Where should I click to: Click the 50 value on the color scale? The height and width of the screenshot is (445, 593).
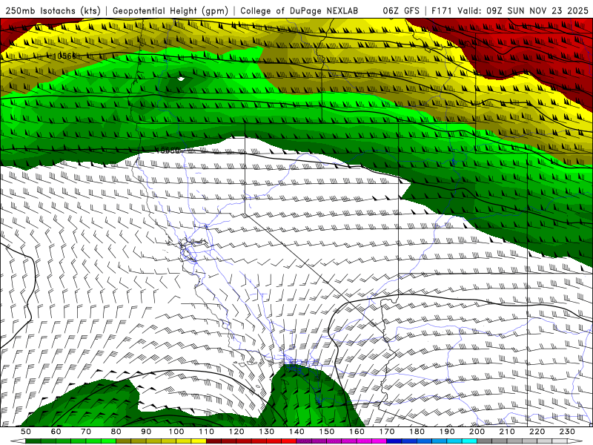coord(26,432)
